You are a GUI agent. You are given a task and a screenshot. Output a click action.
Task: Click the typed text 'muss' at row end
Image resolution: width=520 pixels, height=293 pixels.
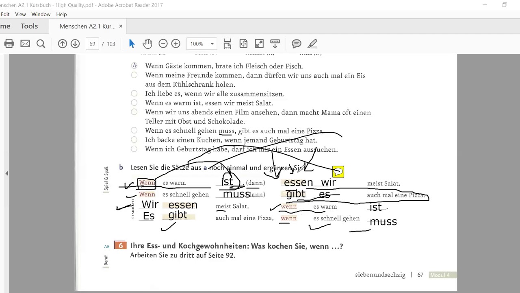383,222
